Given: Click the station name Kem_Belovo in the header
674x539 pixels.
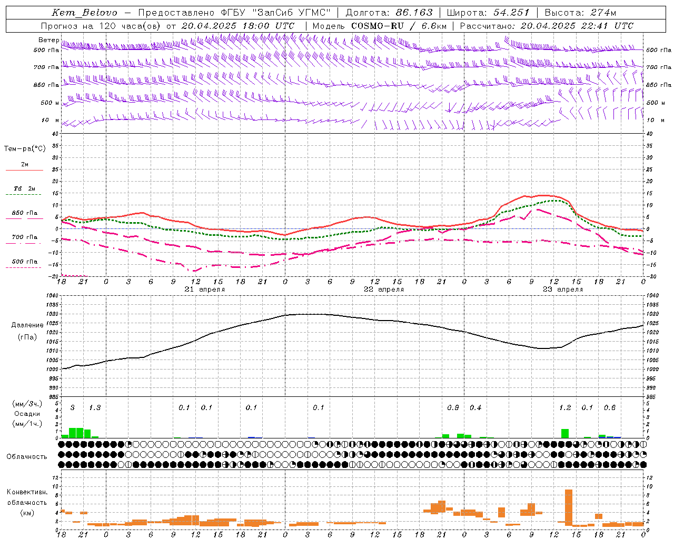Looking at the screenshot, I should (x=84, y=13).
